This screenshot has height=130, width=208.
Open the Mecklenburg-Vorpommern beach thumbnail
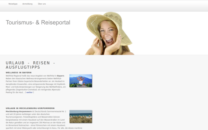tap(81, 116)
